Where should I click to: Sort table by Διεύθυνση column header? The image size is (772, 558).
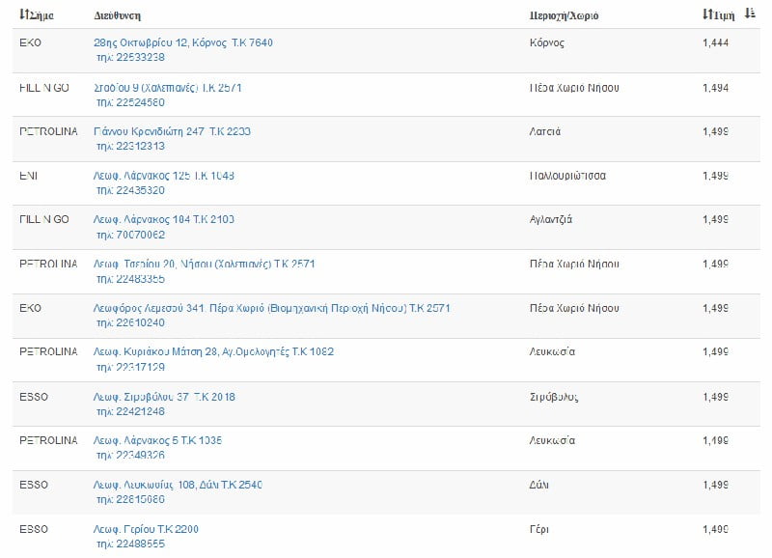(x=117, y=16)
